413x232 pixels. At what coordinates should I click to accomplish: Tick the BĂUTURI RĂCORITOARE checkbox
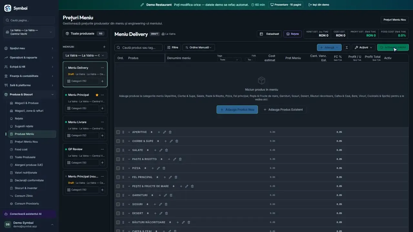118,222
